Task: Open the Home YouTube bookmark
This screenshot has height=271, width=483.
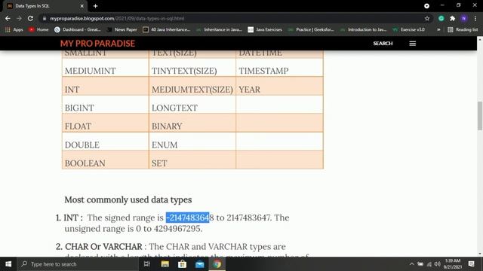Action: [38, 29]
